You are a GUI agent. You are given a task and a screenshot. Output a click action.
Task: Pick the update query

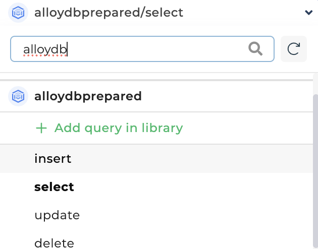click(57, 215)
